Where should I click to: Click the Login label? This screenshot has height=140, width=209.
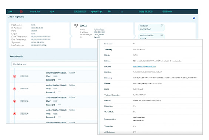[x=14, y=34]
